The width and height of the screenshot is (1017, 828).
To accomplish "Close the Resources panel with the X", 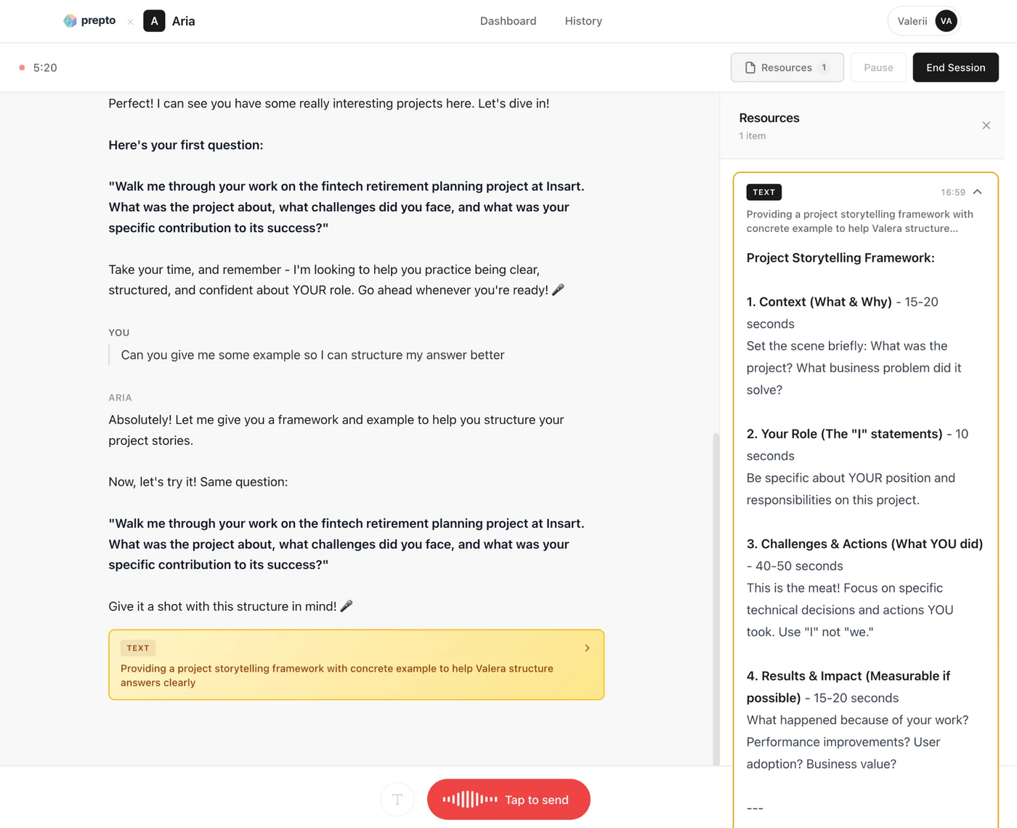I will click(x=986, y=125).
